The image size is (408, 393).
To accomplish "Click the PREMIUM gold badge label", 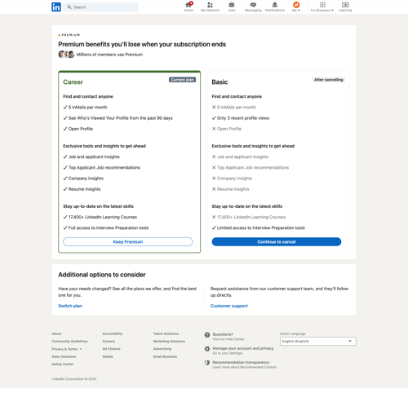I will pyautogui.click(x=69, y=35).
